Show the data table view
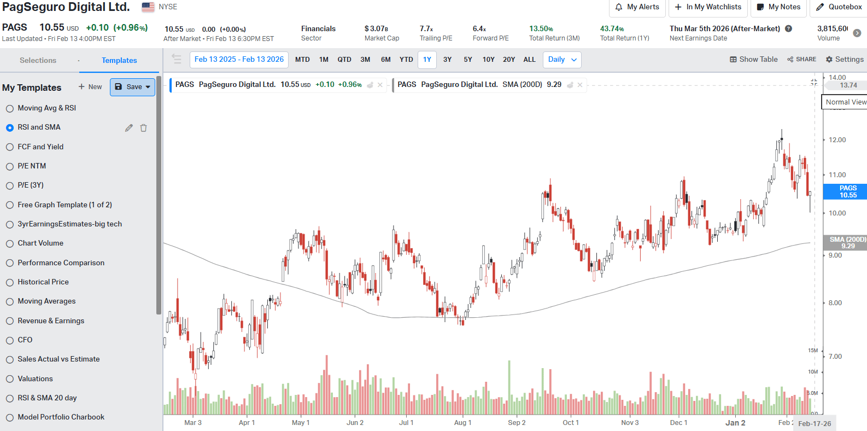 pyautogui.click(x=753, y=59)
